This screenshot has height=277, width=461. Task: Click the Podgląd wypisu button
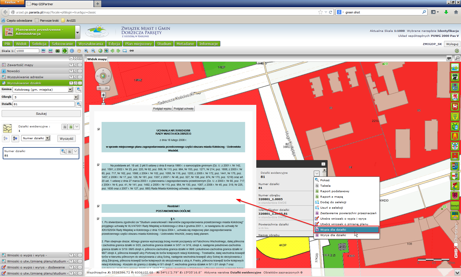point(162,109)
